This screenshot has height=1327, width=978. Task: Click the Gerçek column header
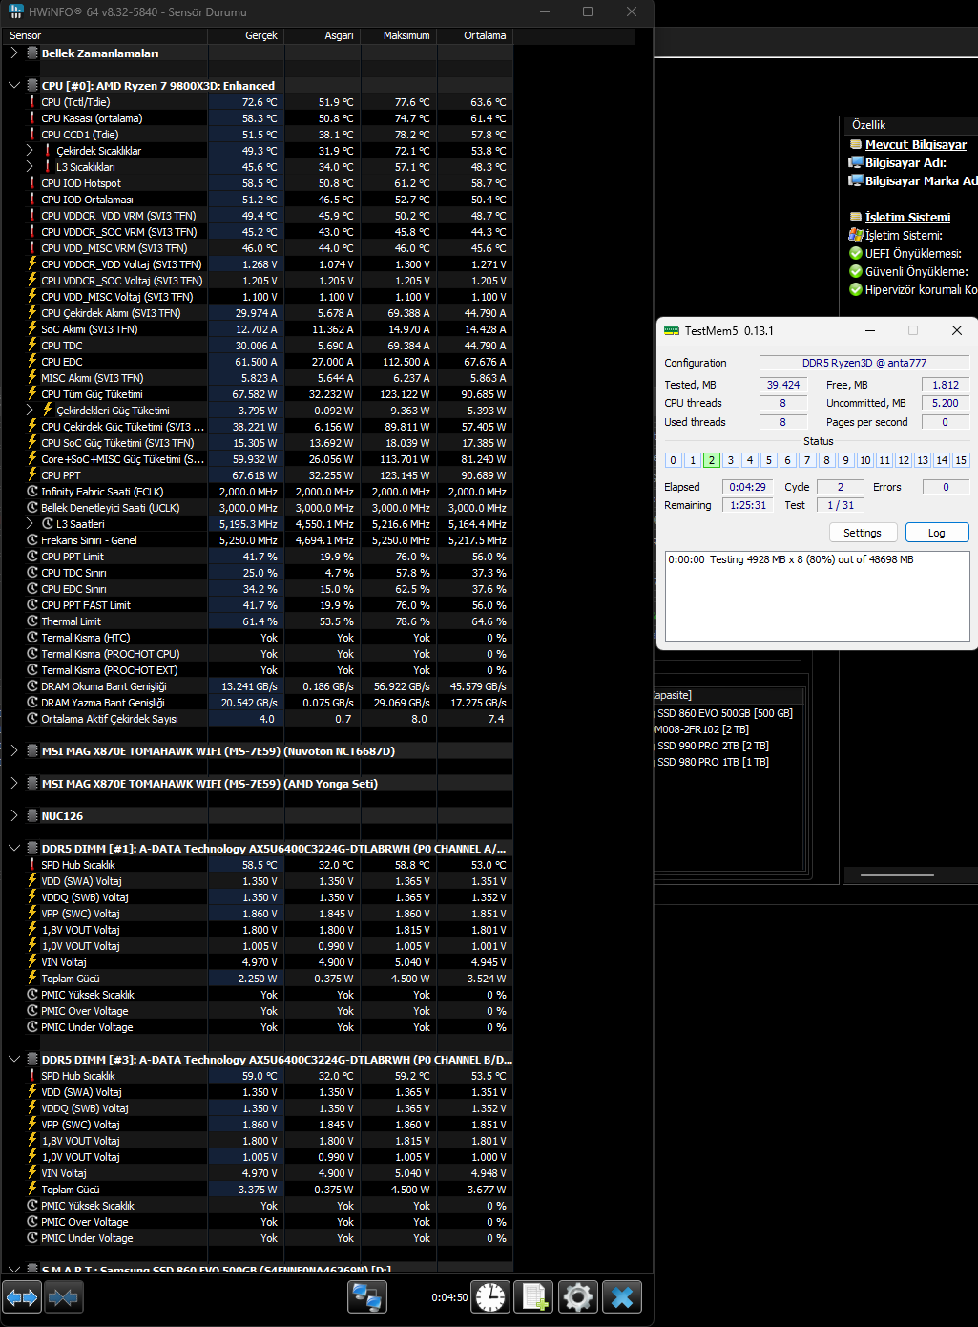[x=246, y=35]
